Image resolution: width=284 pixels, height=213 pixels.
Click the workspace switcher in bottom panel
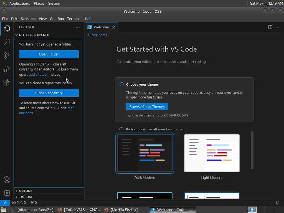pyautogui.click(x=252, y=210)
